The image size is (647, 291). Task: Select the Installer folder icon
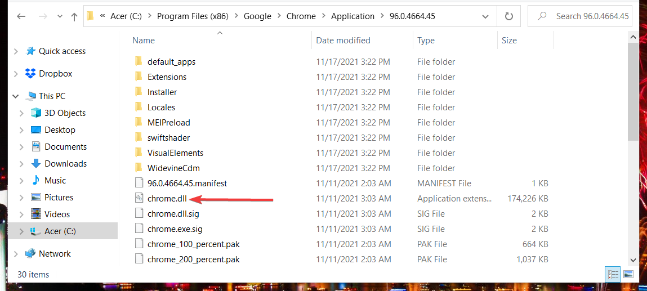point(139,92)
